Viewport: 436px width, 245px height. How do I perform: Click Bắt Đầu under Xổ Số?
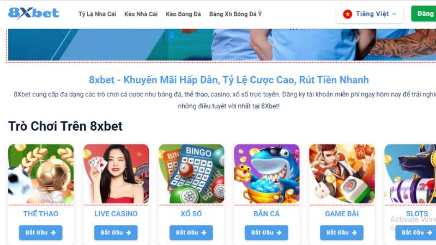[191, 232]
